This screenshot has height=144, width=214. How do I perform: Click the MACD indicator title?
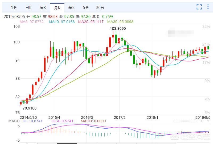point(14,121)
